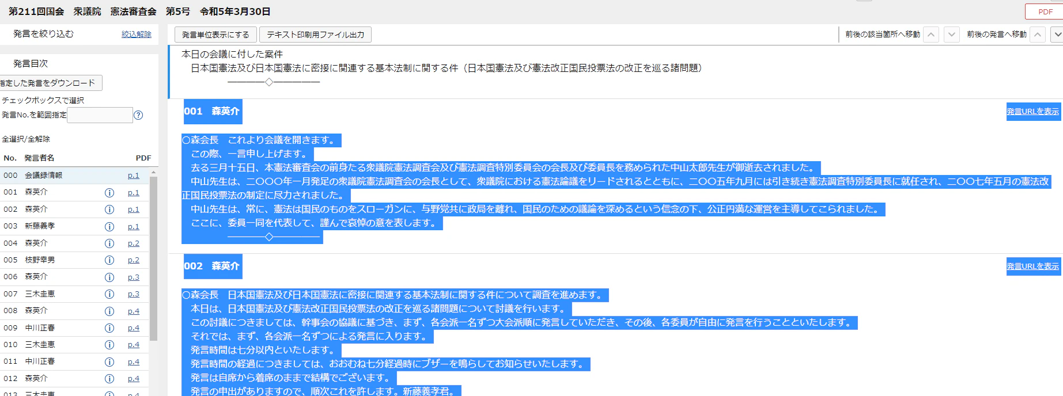Click 全選択/全解除 in the speech list panel
This screenshot has width=1063, height=396.
(26, 139)
